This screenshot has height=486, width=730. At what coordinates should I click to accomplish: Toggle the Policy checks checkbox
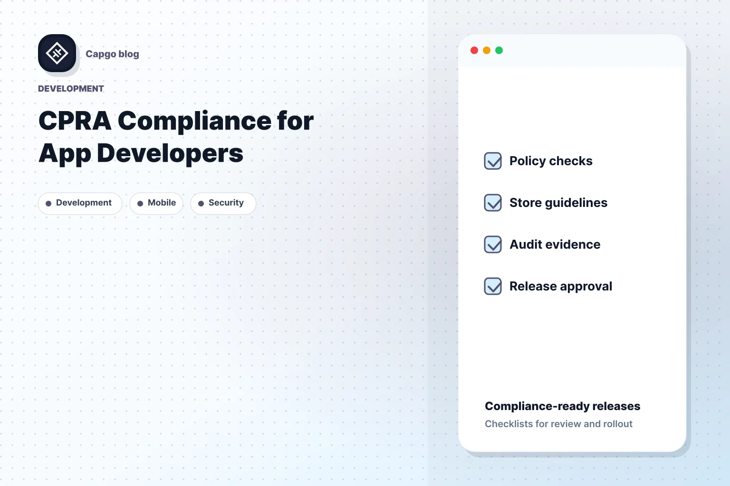[493, 161]
